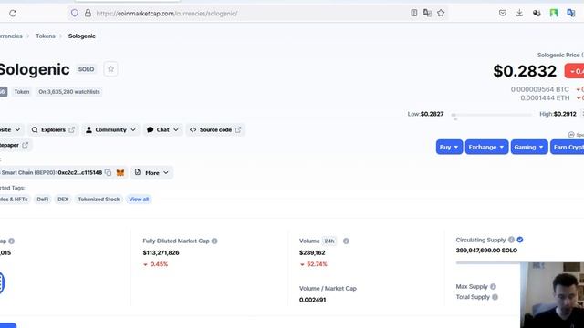Open the blue translate extension icon in toolbar
This screenshot has height=328, width=584.
click(571, 13)
